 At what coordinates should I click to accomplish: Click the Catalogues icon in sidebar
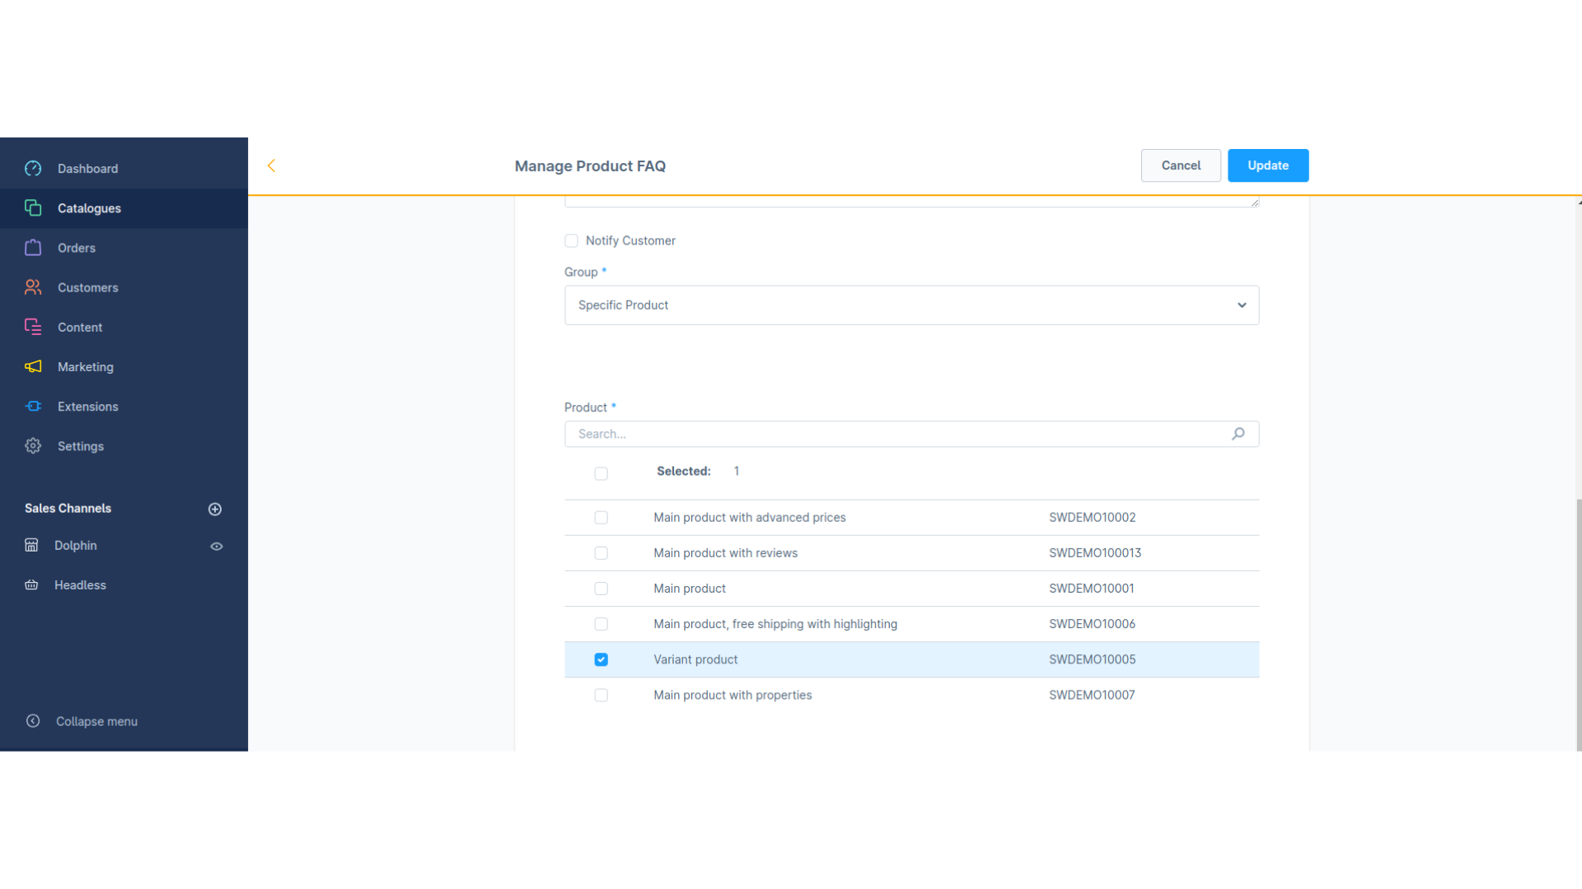31,208
